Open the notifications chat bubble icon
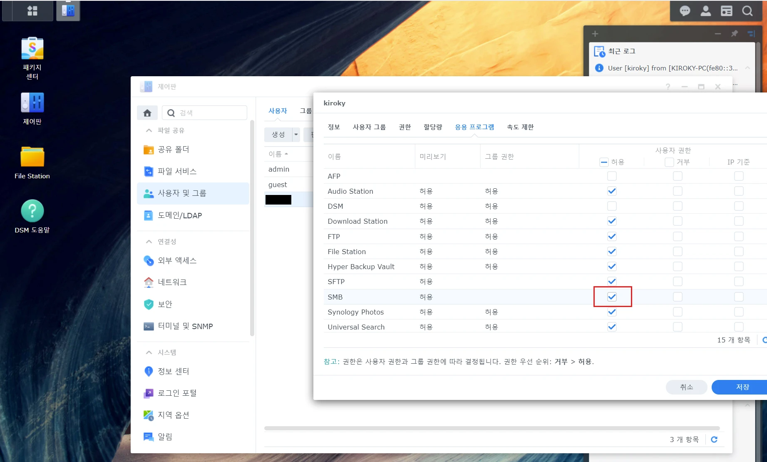This screenshot has width=767, height=462. click(x=685, y=11)
